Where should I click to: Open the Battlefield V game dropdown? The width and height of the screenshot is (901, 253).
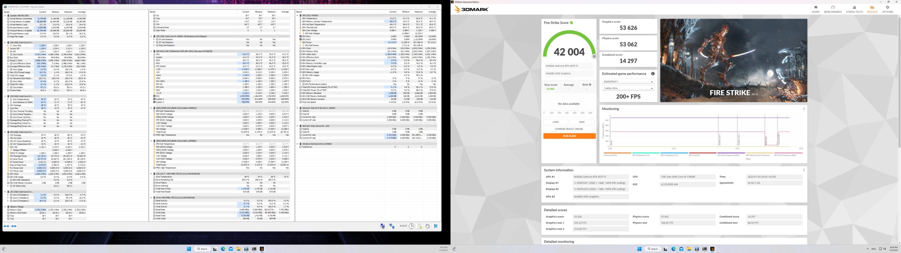click(628, 82)
